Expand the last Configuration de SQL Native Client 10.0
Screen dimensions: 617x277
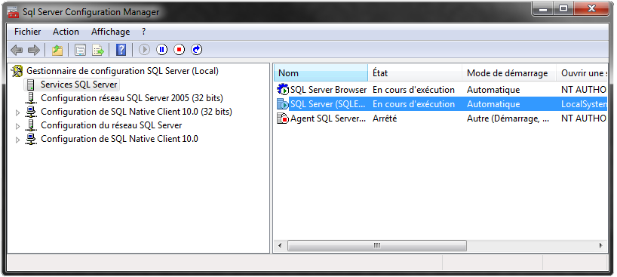pyautogui.click(x=17, y=140)
